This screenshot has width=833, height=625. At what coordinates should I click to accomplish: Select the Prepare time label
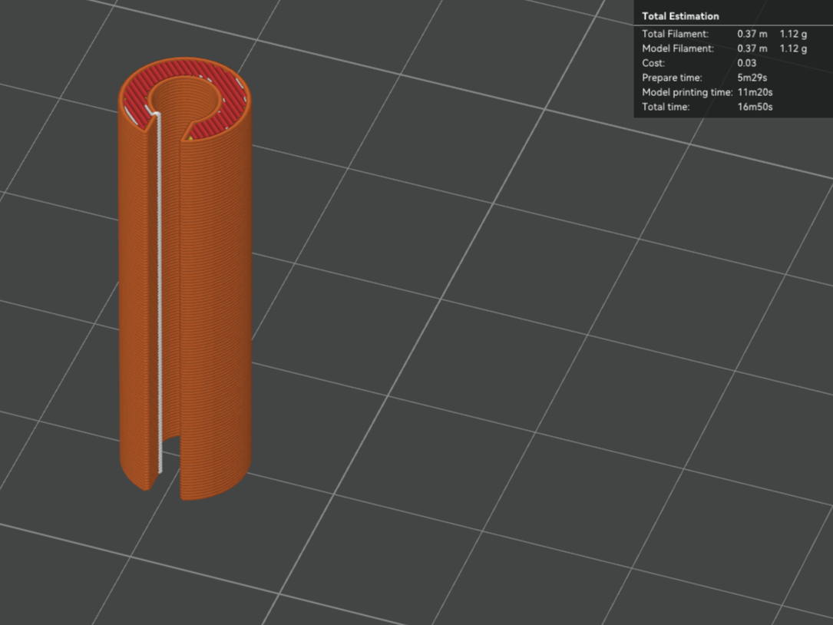coord(672,78)
